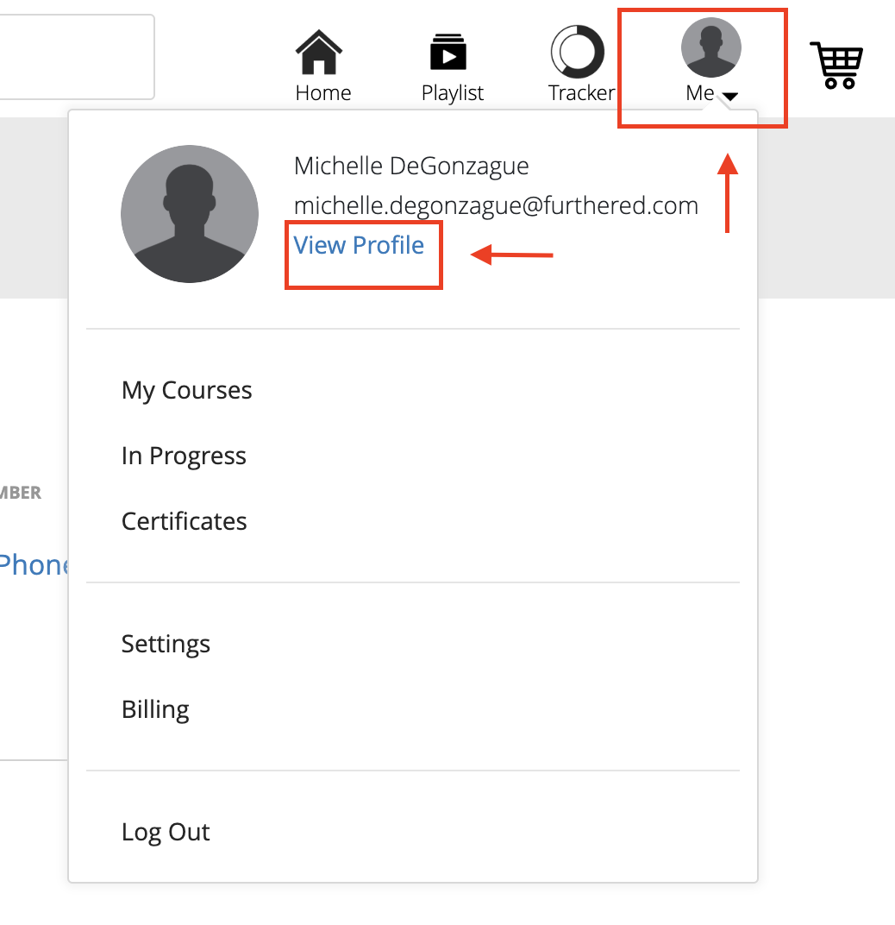Focus the search input field
This screenshot has width=895, height=925.
(77, 57)
